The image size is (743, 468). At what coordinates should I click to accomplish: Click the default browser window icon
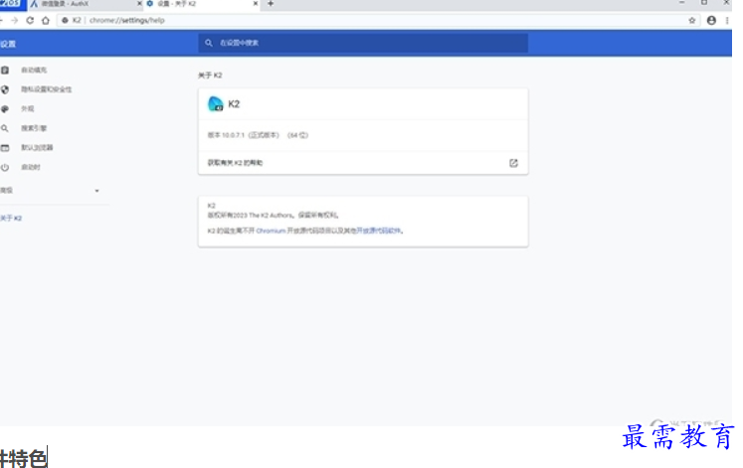click(x=5, y=148)
